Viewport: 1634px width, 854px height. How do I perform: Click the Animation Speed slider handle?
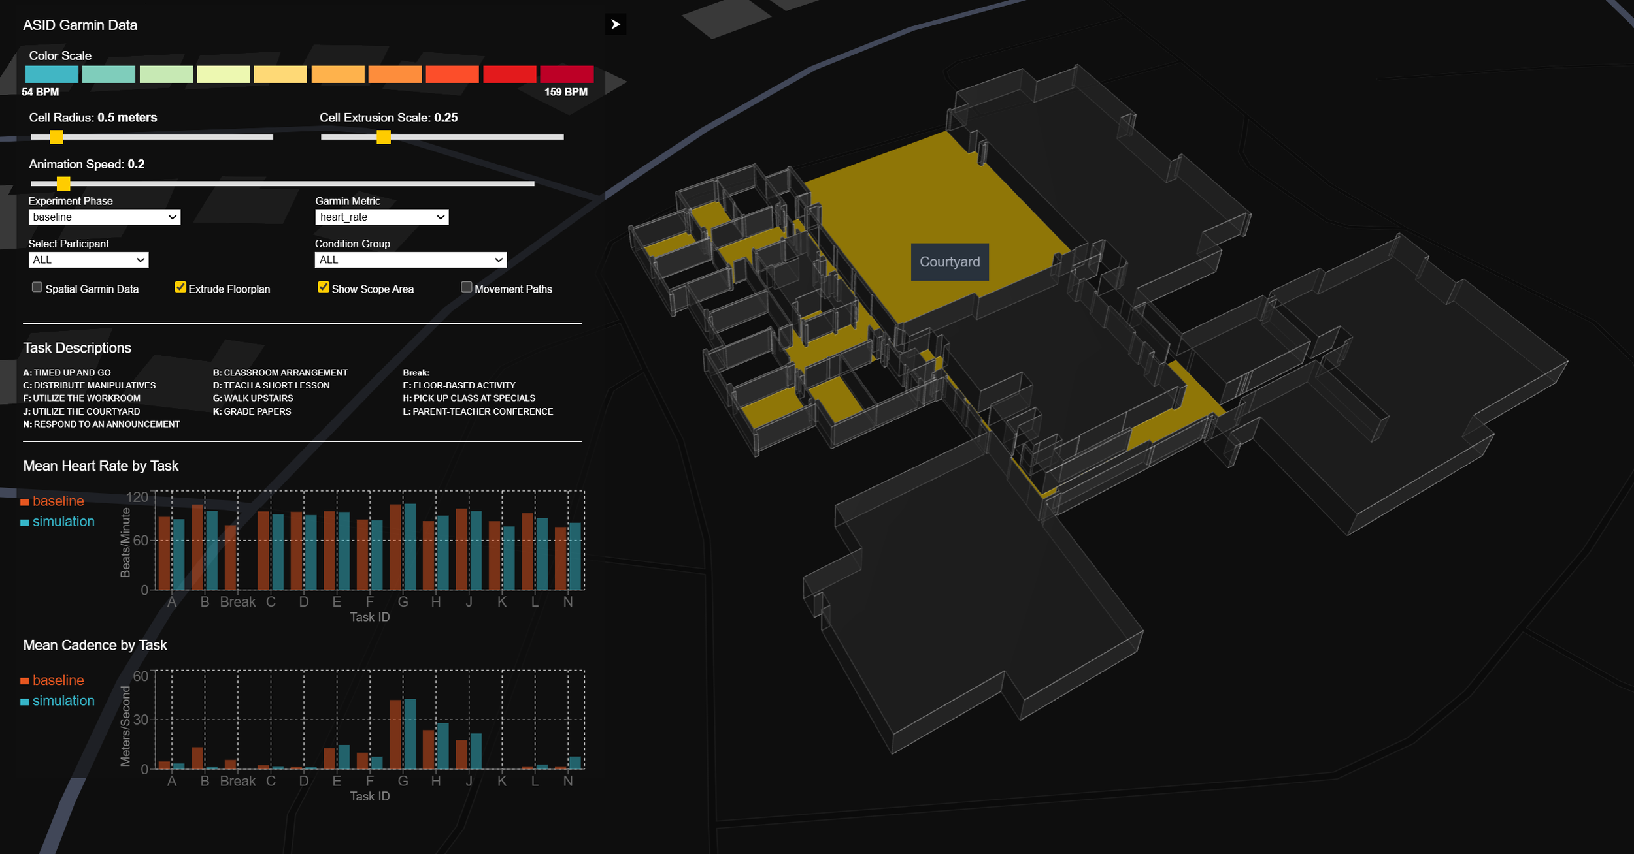(63, 183)
